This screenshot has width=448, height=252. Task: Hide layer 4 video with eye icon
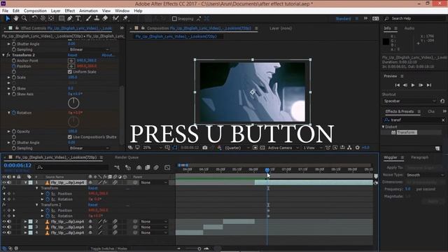[x=4, y=233]
